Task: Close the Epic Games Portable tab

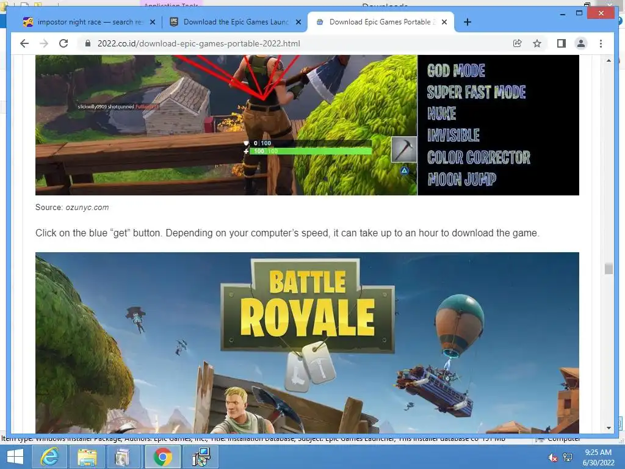Action: [x=444, y=22]
